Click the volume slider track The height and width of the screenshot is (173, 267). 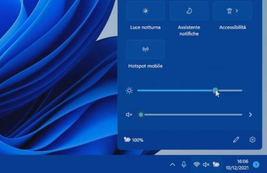[190, 115]
